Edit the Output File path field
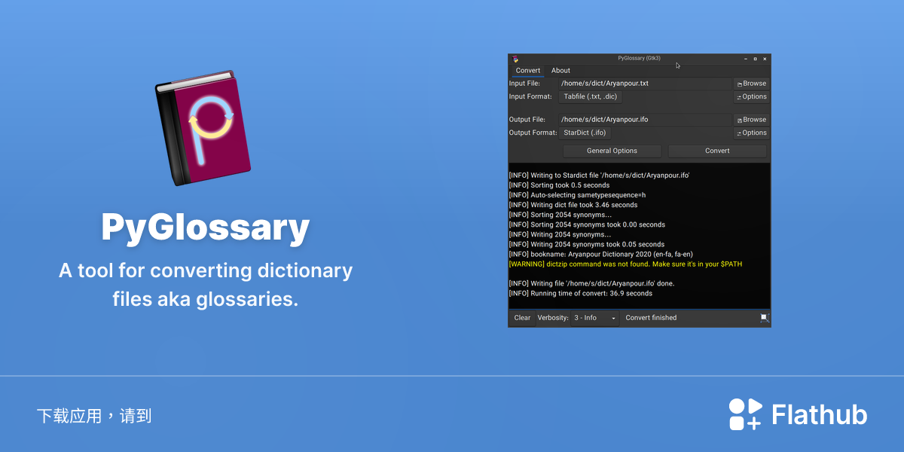Screen dimensions: 904x452 [645, 120]
